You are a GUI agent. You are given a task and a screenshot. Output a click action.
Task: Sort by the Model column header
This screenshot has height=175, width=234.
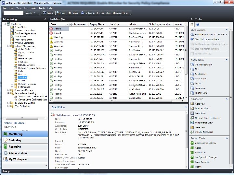pos(138,24)
